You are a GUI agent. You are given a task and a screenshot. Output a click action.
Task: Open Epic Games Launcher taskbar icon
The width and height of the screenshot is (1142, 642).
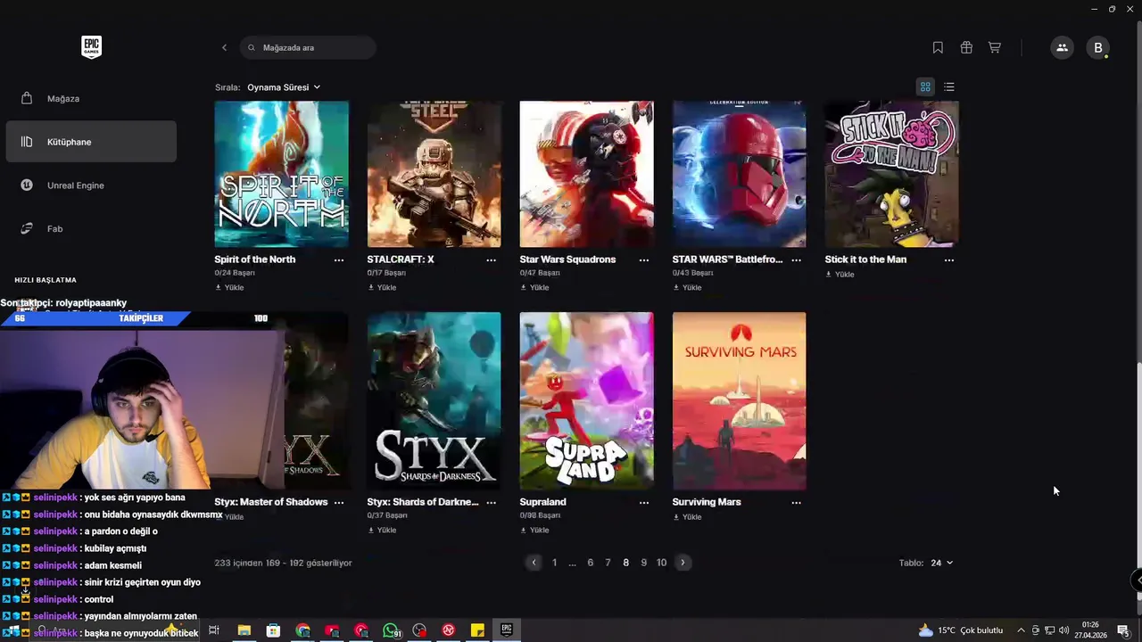[x=506, y=630]
